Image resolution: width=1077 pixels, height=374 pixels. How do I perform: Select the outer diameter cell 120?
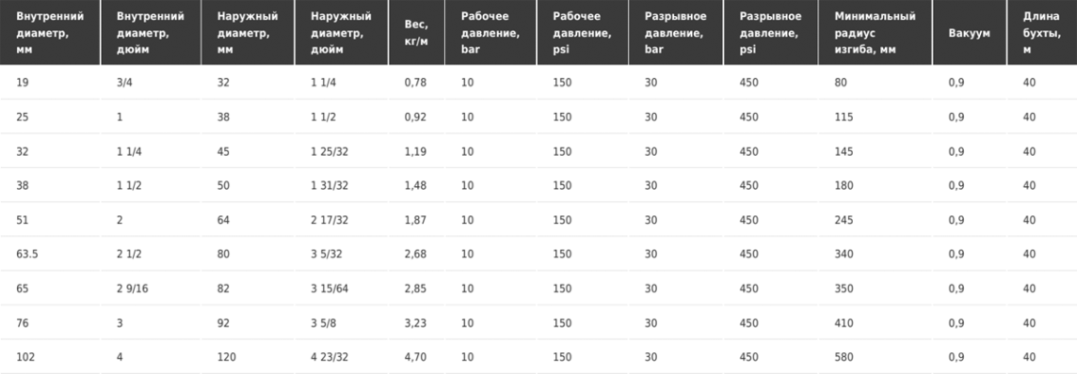(226, 357)
